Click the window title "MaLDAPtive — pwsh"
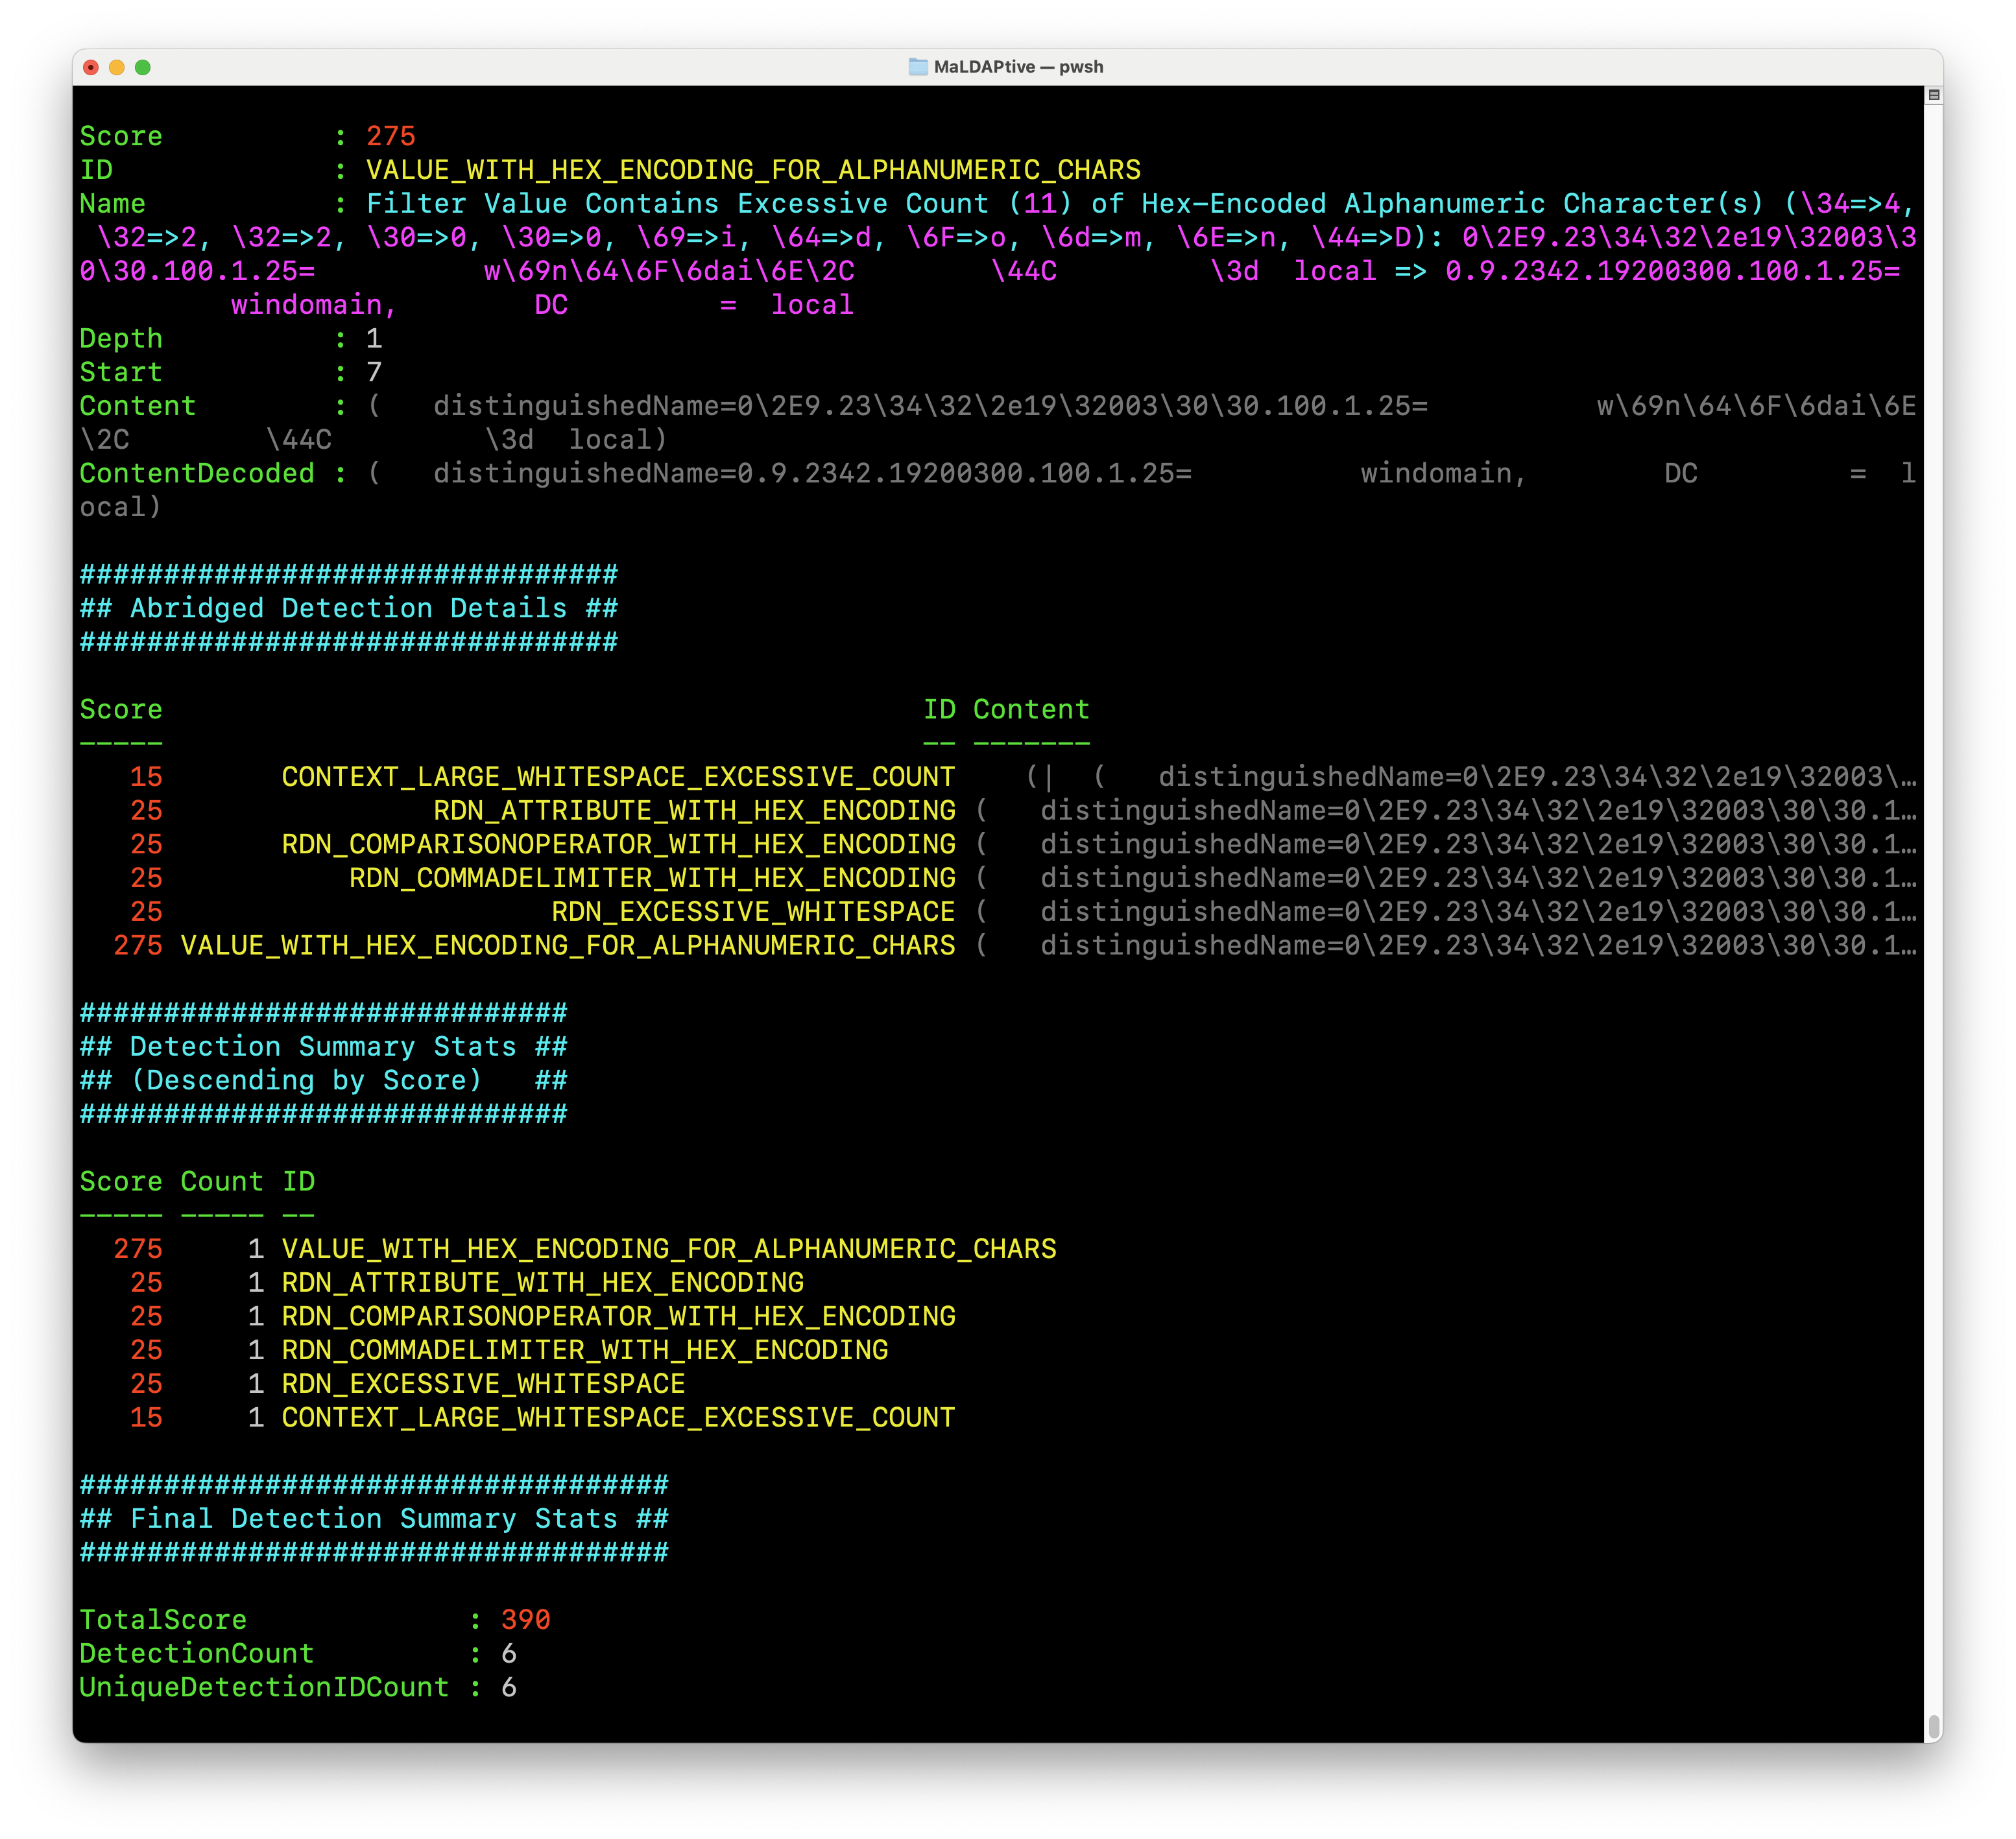 [1018, 67]
